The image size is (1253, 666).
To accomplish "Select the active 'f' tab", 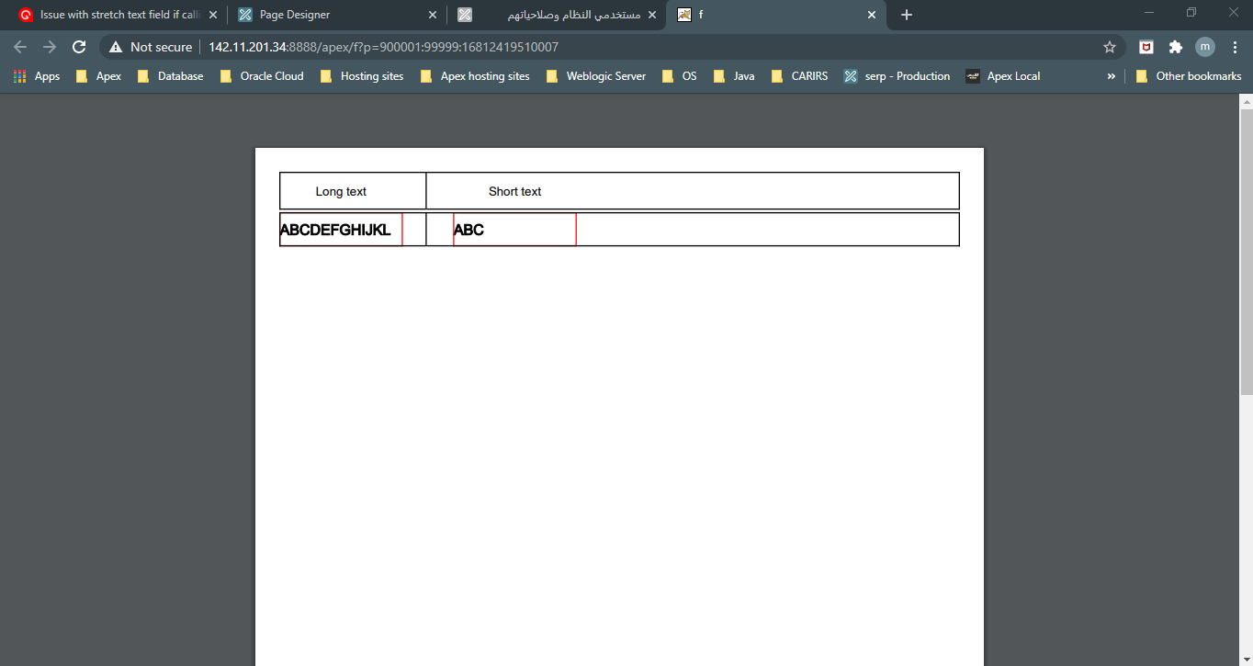I will tap(776, 15).
